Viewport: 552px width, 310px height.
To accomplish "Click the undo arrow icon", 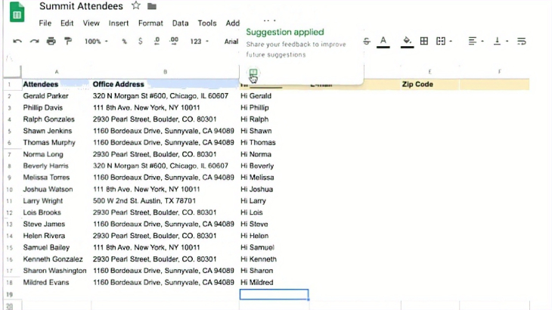I will (17, 42).
